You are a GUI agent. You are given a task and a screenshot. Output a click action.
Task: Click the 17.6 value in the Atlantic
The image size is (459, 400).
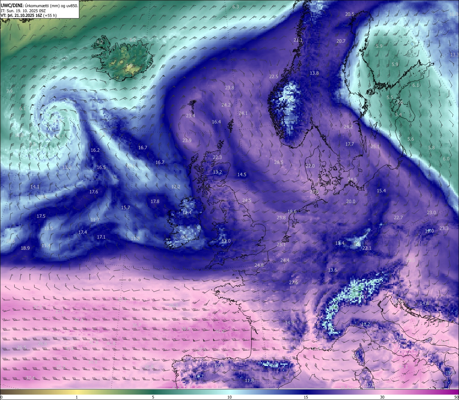click(x=94, y=192)
